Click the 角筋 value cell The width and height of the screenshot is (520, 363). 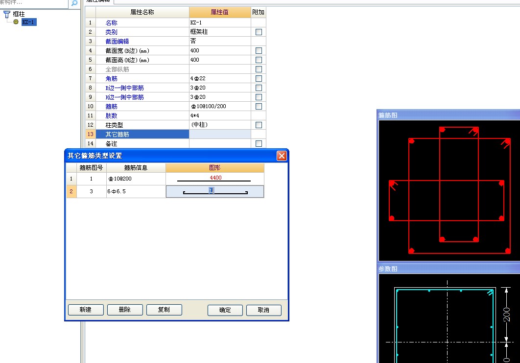coord(220,78)
